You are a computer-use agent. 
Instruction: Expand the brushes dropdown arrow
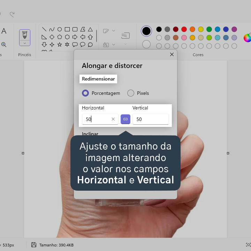[x=25, y=43]
